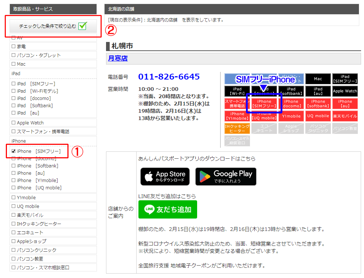Check iPhone [au] sidebar checkbox
The height and width of the screenshot is (278, 364).
13,173
